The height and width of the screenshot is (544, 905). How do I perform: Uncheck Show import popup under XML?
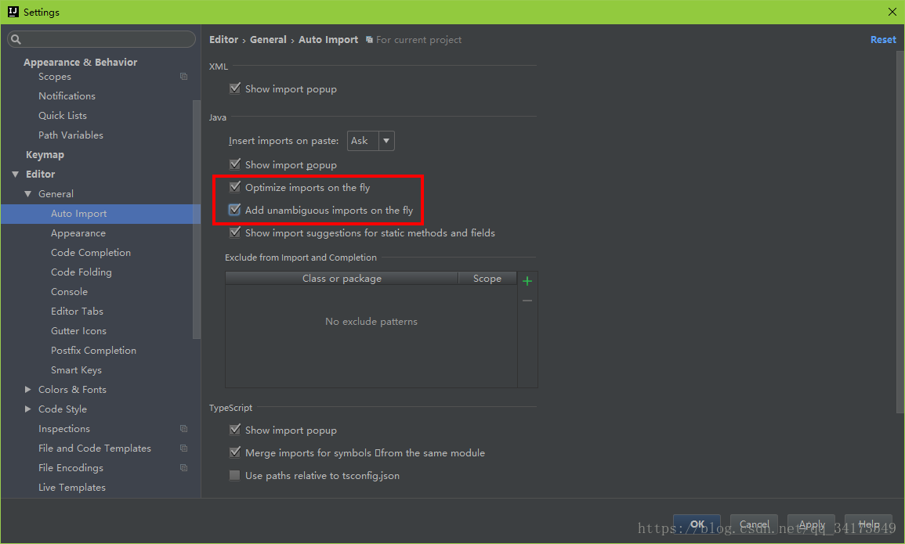point(235,88)
